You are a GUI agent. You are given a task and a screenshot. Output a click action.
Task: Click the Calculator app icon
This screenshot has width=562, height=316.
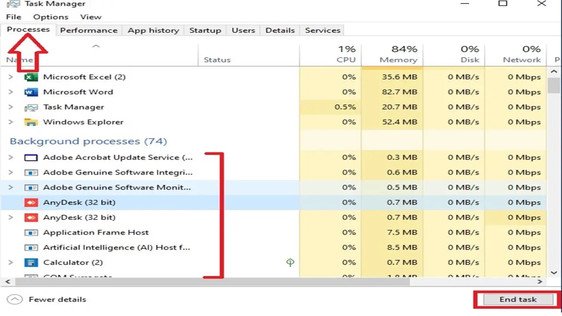click(x=31, y=262)
